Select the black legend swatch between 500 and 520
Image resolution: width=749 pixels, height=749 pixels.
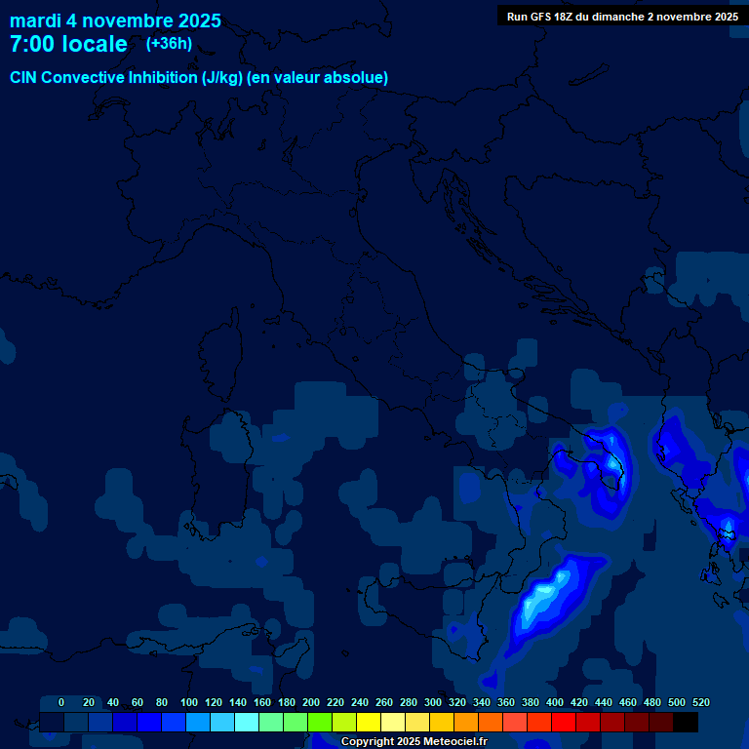click(x=686, y=722)
